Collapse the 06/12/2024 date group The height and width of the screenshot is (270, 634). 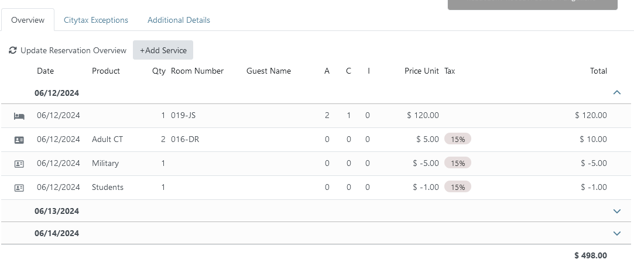(616, 92)
